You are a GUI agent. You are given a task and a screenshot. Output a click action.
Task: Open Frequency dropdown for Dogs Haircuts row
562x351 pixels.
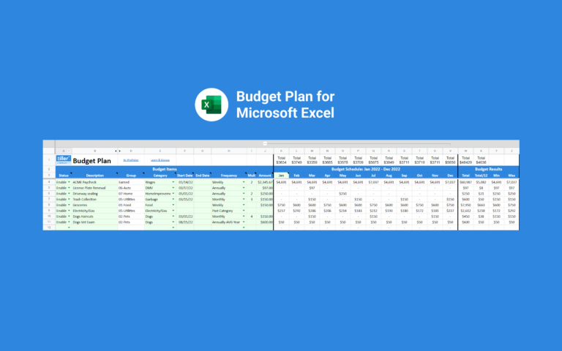tap(244, 216)
